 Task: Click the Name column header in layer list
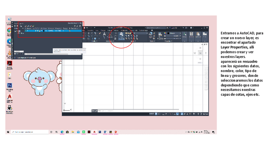click(x=29, y=28)
